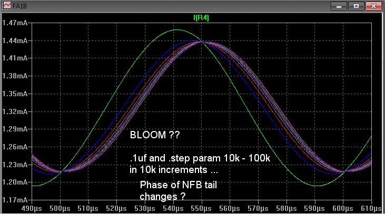Click the 530µs time axis label

coord(145,209)
